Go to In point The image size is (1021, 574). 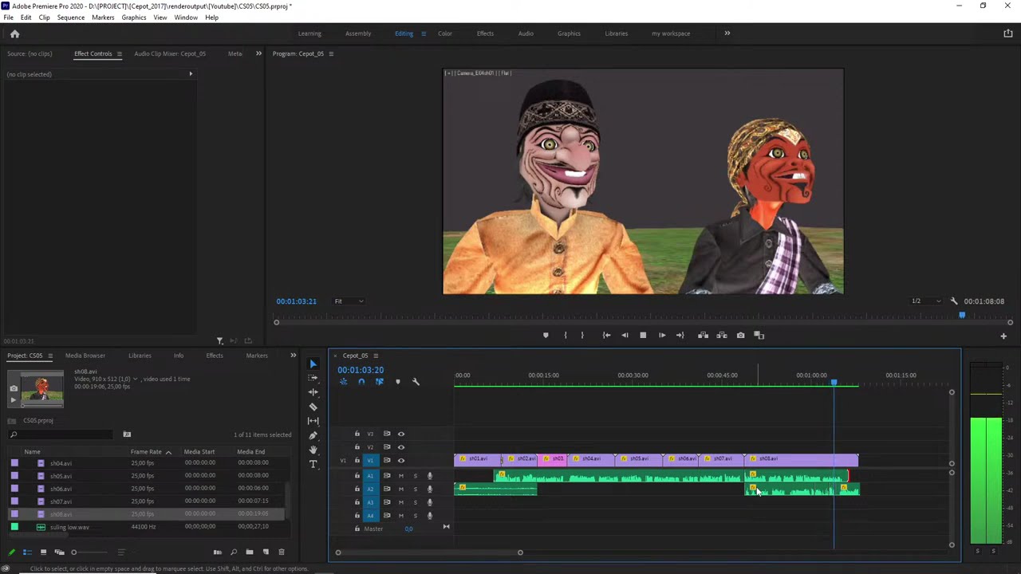point(606,336)
